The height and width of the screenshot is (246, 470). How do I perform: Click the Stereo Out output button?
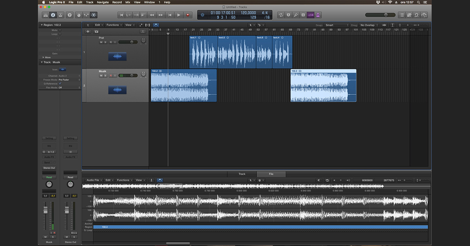[x=49, y=168]
